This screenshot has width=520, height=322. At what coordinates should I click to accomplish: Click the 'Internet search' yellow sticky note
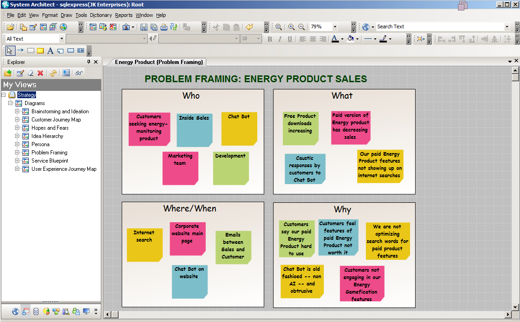[x=145, y=245]
